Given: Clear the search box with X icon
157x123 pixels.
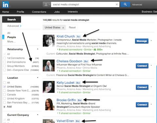Looking at the screenshot, I should 117,5.
